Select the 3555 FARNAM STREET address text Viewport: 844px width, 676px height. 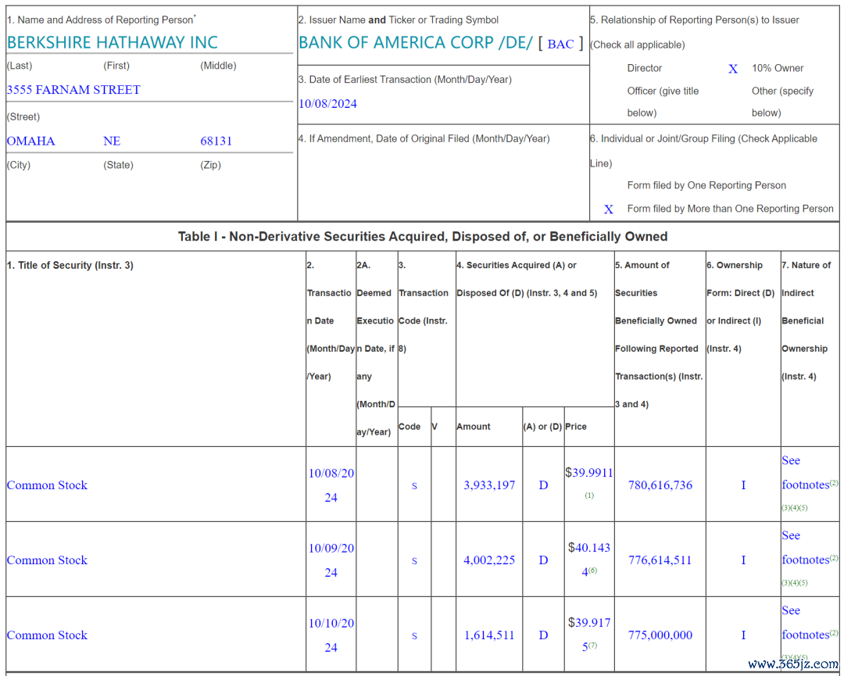(x=73, y=90)
